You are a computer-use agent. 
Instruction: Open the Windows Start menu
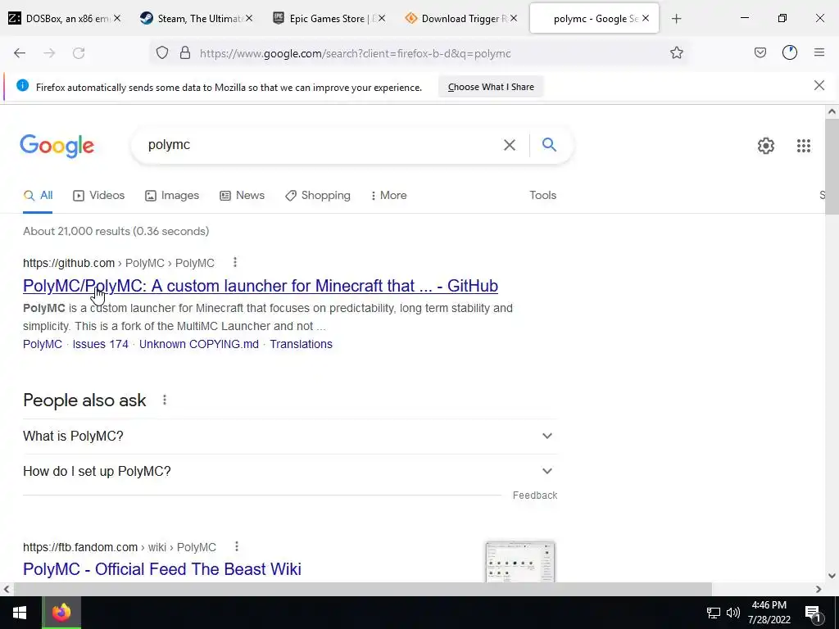[x=20, y=613]
